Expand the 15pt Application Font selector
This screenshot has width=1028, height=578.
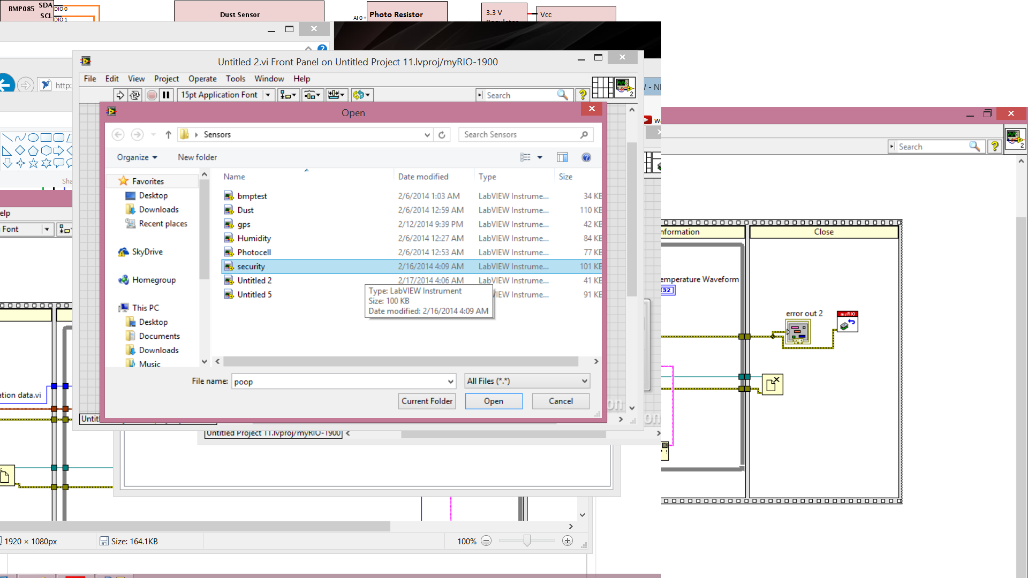(268, 95)
